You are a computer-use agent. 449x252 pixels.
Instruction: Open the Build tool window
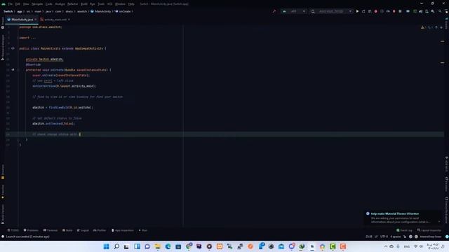click(67, 230)
